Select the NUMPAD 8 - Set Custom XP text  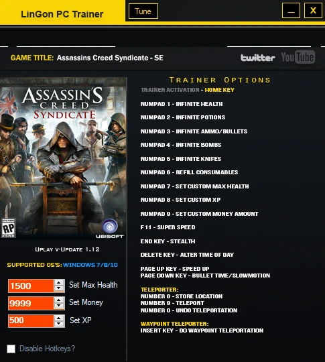coord(180,200)
